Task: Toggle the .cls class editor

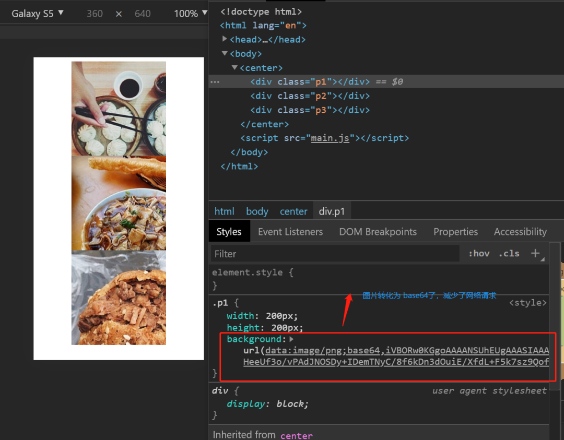Action: [x=509, y=254]
